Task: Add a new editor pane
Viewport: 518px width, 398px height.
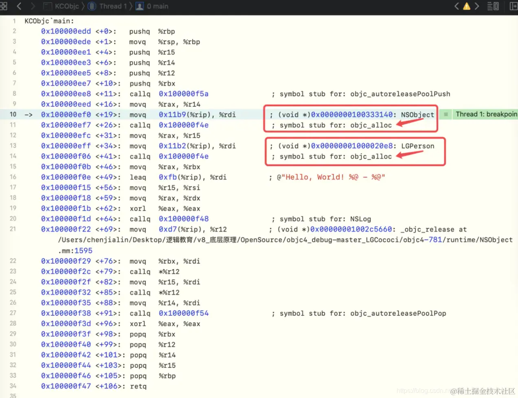Action: (x=514, y=6)
